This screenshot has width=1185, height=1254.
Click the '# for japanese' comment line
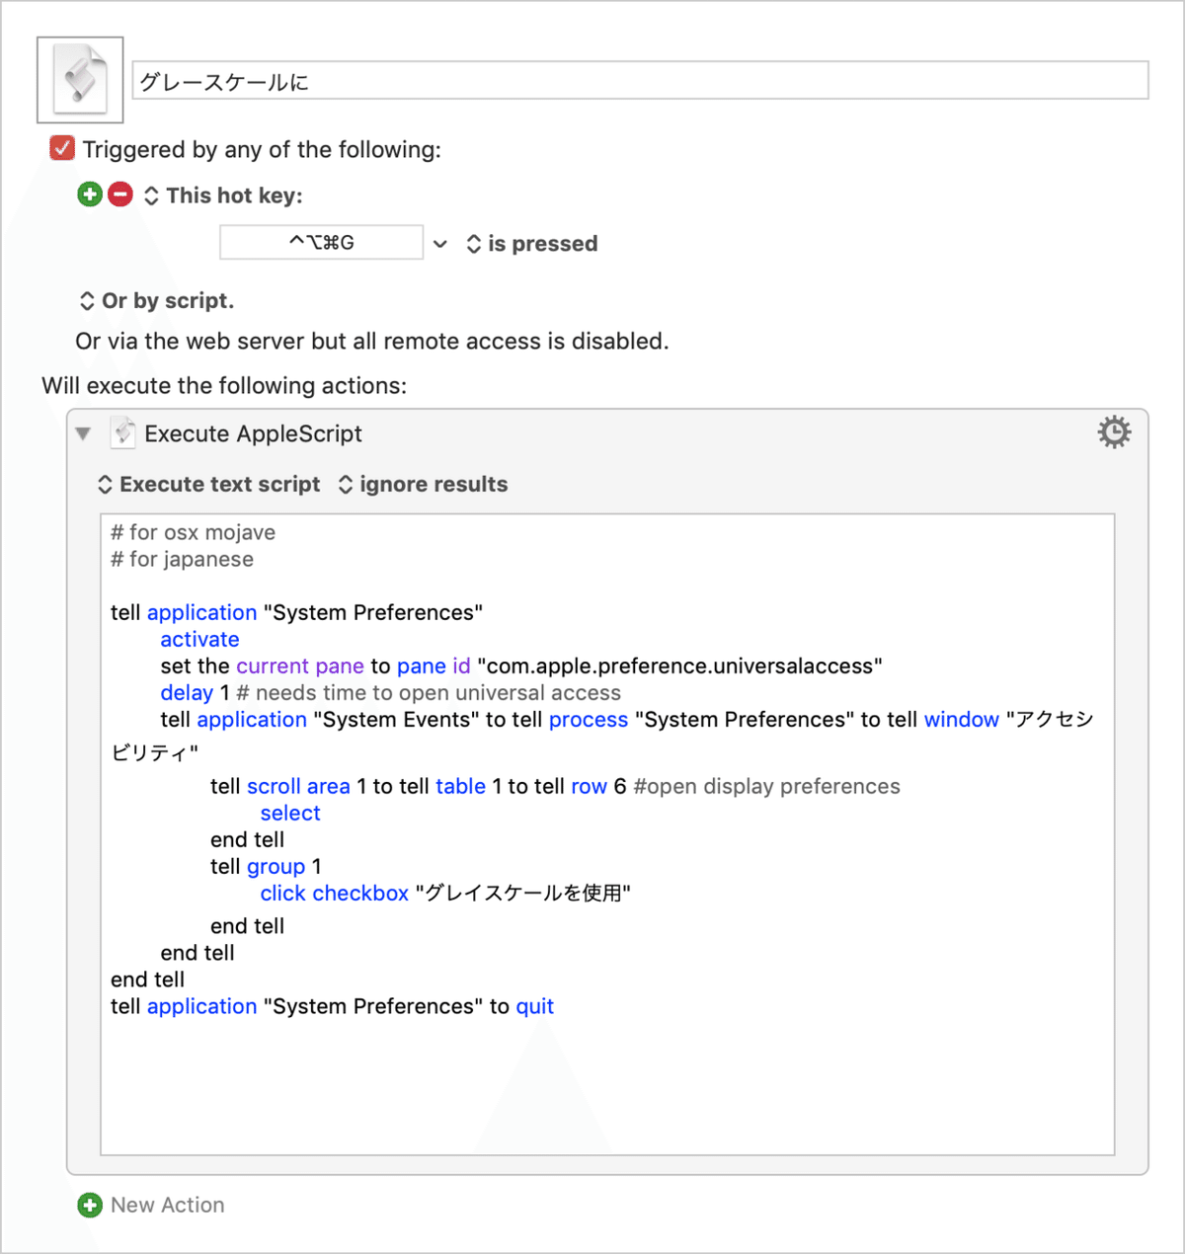[x=183, y=559]
